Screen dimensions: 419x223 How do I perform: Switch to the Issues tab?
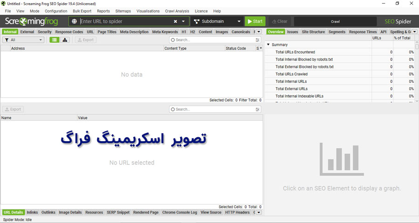(x=293, y=32)
